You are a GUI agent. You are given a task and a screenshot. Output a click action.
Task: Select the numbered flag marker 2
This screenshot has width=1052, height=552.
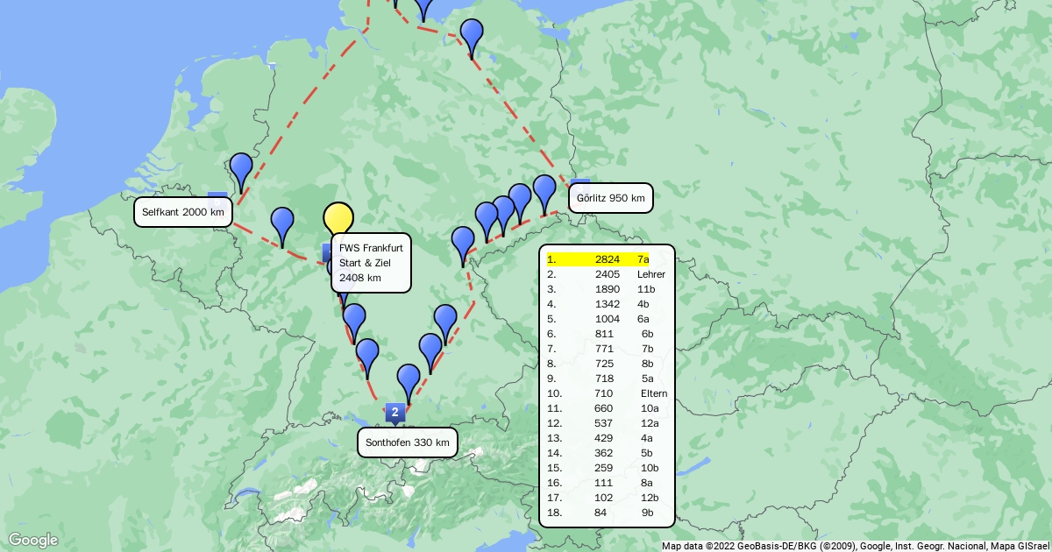pos(395,412)
